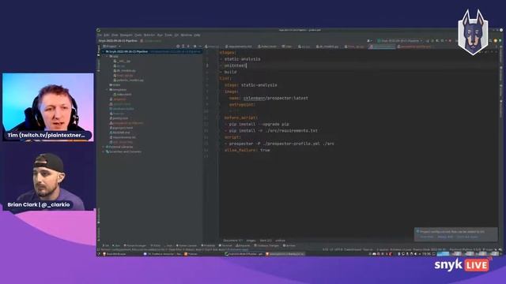The image size is (506, 284).
Task: Select poetry.lock in project tree
Action: pyautogui.click(x=119, y=118)
